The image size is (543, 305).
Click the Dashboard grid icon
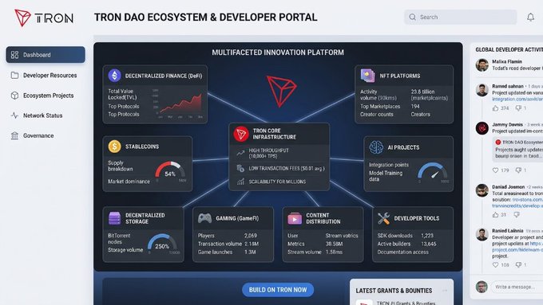coord(14,55)
